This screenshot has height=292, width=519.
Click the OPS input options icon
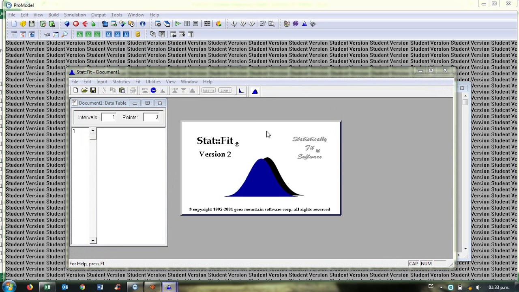coord(145,90)
